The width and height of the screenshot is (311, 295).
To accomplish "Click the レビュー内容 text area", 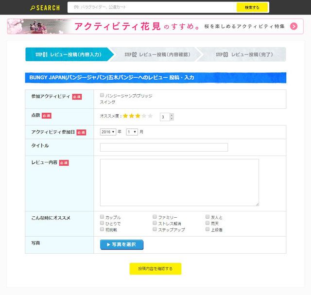I will (x=179, y=182).
